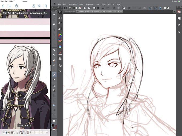Image resolution: width=182 pixels, height=136 pixels.
Task: Click the scale/rotate transform icon
Action: coord(129,8)
